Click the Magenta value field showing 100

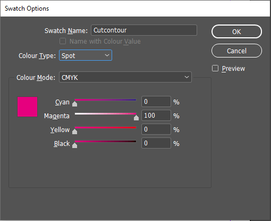pyautogui.click(x=156, y=116)
